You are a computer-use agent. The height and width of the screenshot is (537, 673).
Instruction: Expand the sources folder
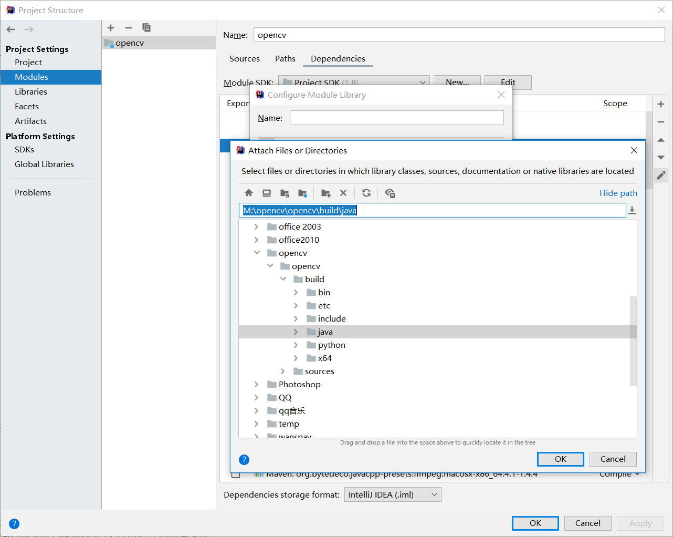282,371
